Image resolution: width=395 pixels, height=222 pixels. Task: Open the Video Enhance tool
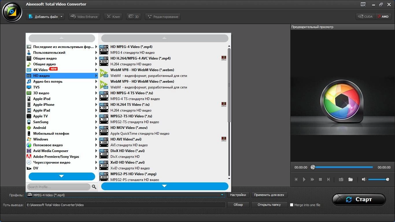click(x=84, y=17)
